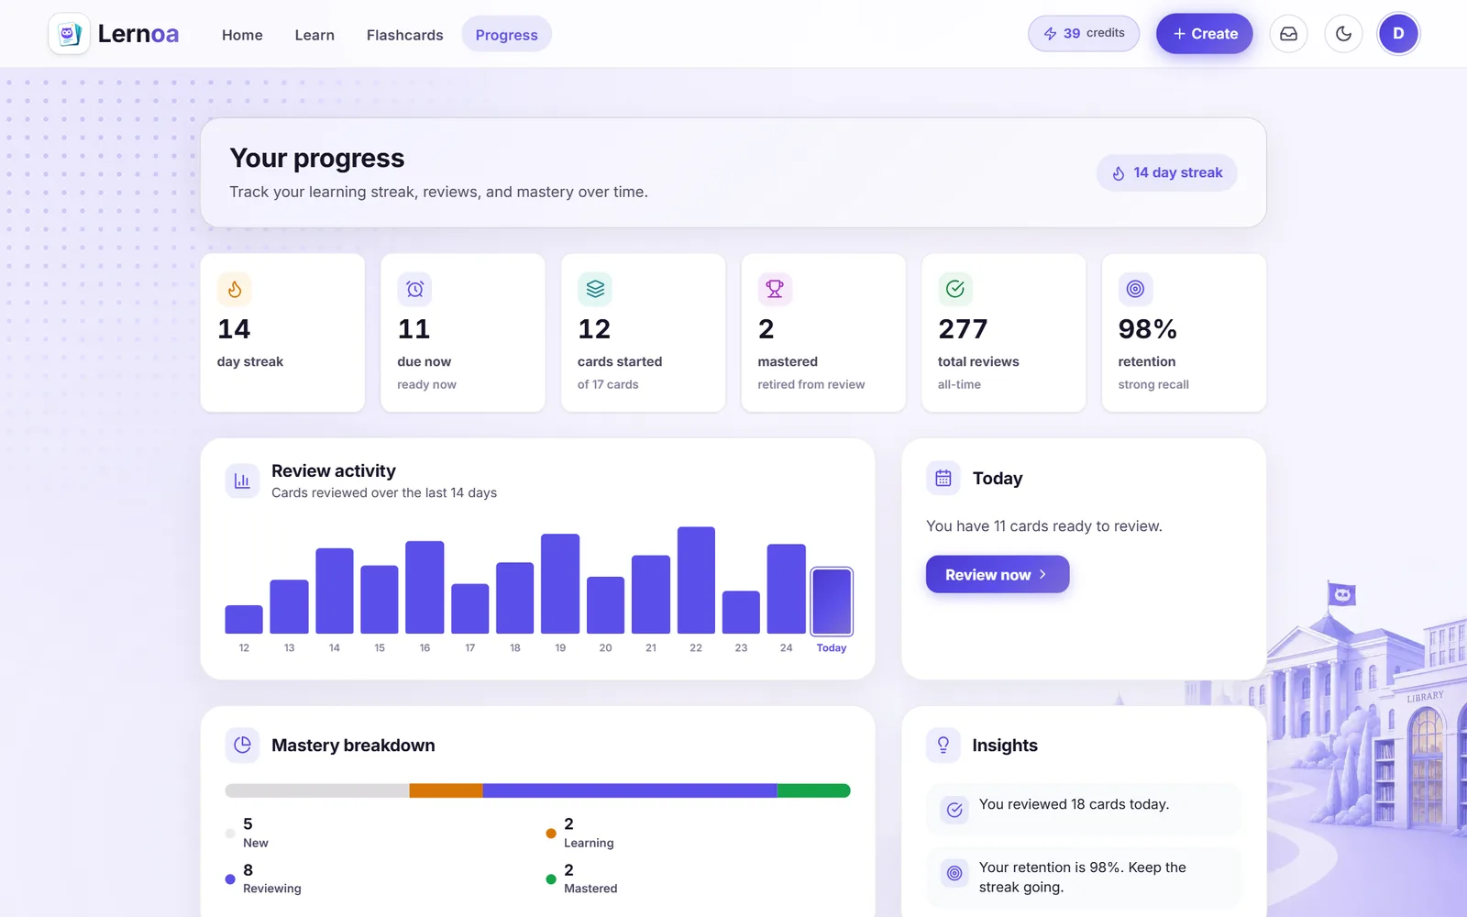This screenshot has height=917, width=1467.
Task: Click 'You have 11 cards ready to review.'
Action: (1044, 526)
